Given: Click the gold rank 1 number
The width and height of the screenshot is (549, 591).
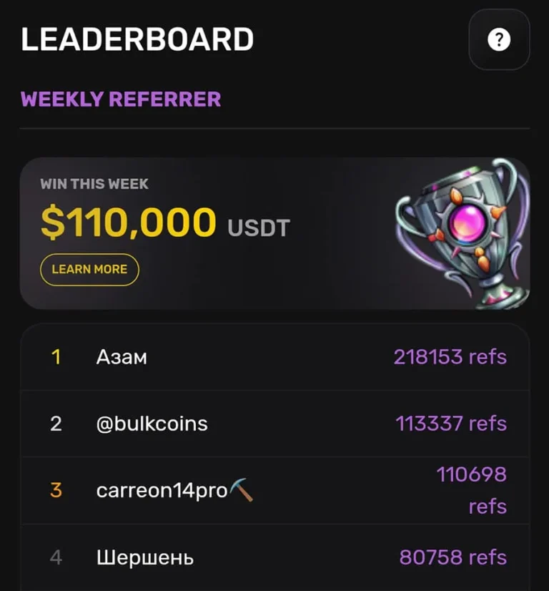Looking at the screenshot, I should pyautogui.click(x=56, y=357).
